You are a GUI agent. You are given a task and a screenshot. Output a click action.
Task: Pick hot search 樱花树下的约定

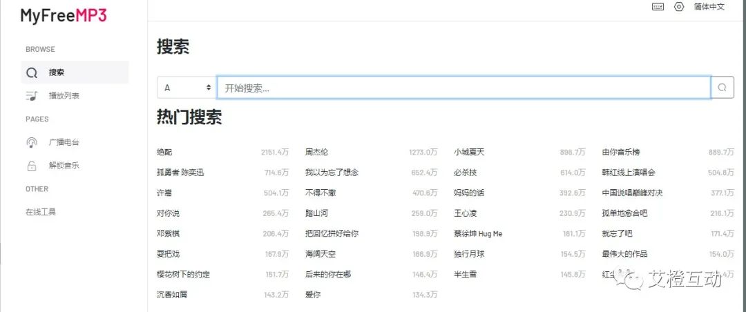(183, 275)
